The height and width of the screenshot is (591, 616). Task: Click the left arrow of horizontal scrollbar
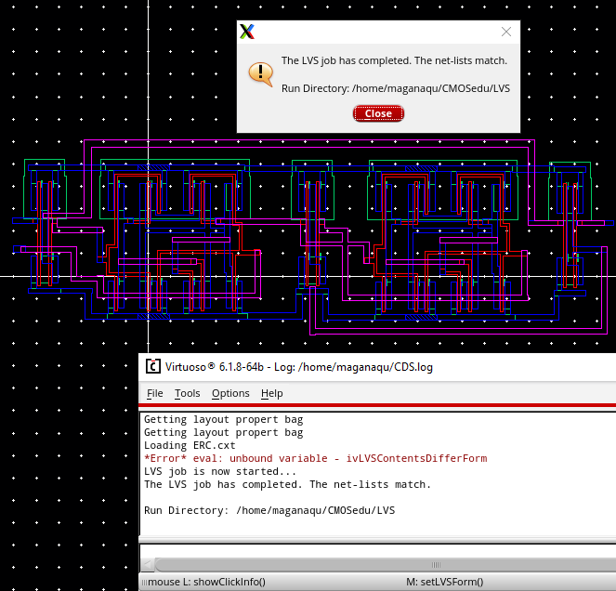pyautogui.click(x=146, y=564)
